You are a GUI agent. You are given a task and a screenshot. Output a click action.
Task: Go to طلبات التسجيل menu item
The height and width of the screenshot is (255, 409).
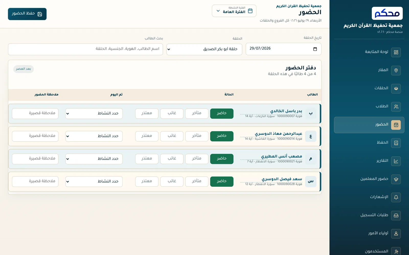(x=369, y=215)
